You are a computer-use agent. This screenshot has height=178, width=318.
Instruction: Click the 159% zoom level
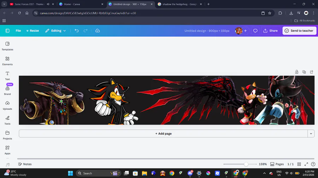[263, 164]
